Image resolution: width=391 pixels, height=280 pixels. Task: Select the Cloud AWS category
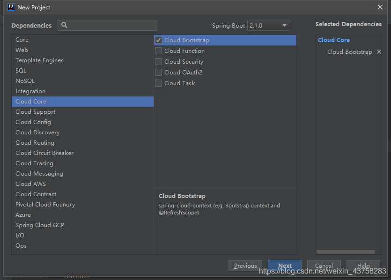(82, 184)
